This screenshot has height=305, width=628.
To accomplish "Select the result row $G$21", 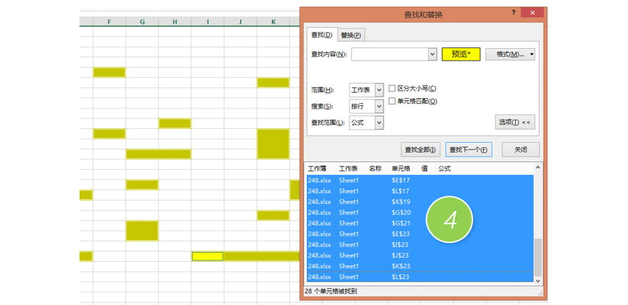I will [x=420, y=224].
